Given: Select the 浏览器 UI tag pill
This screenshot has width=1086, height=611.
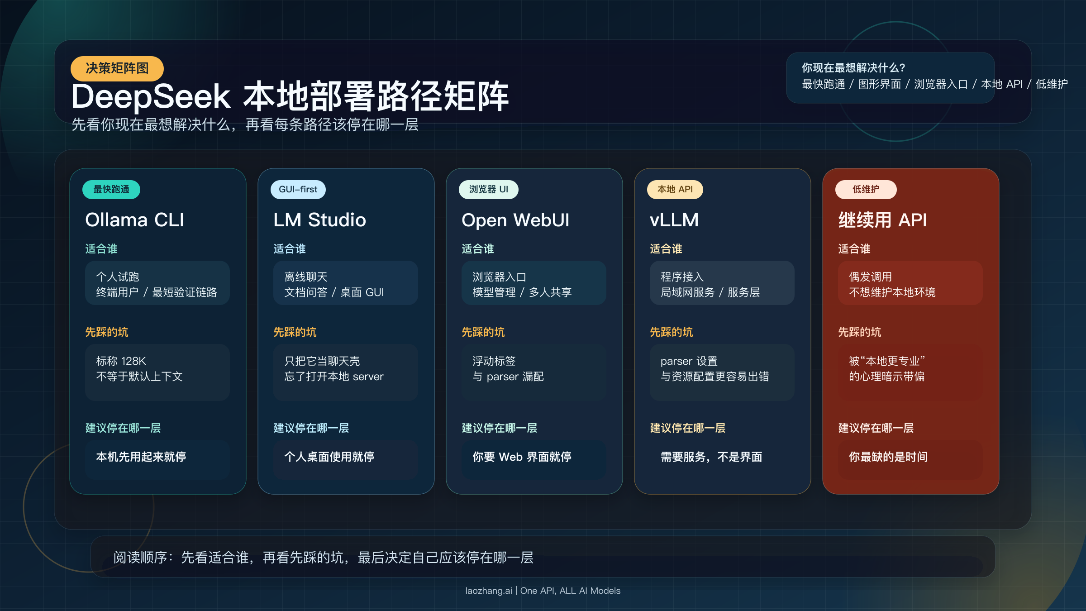Looking at the screenshot, I should (488, 189).
